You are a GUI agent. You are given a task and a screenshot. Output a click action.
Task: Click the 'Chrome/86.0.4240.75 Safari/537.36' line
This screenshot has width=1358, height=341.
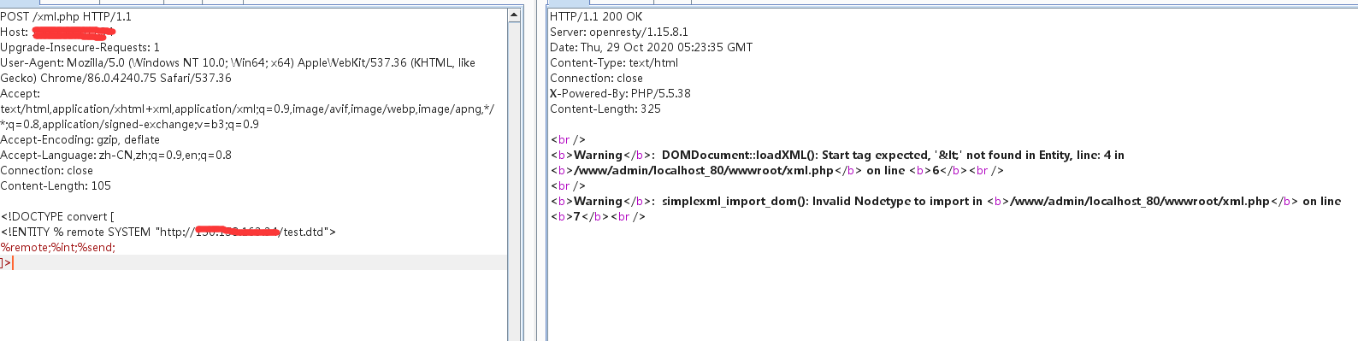[115, 78]
